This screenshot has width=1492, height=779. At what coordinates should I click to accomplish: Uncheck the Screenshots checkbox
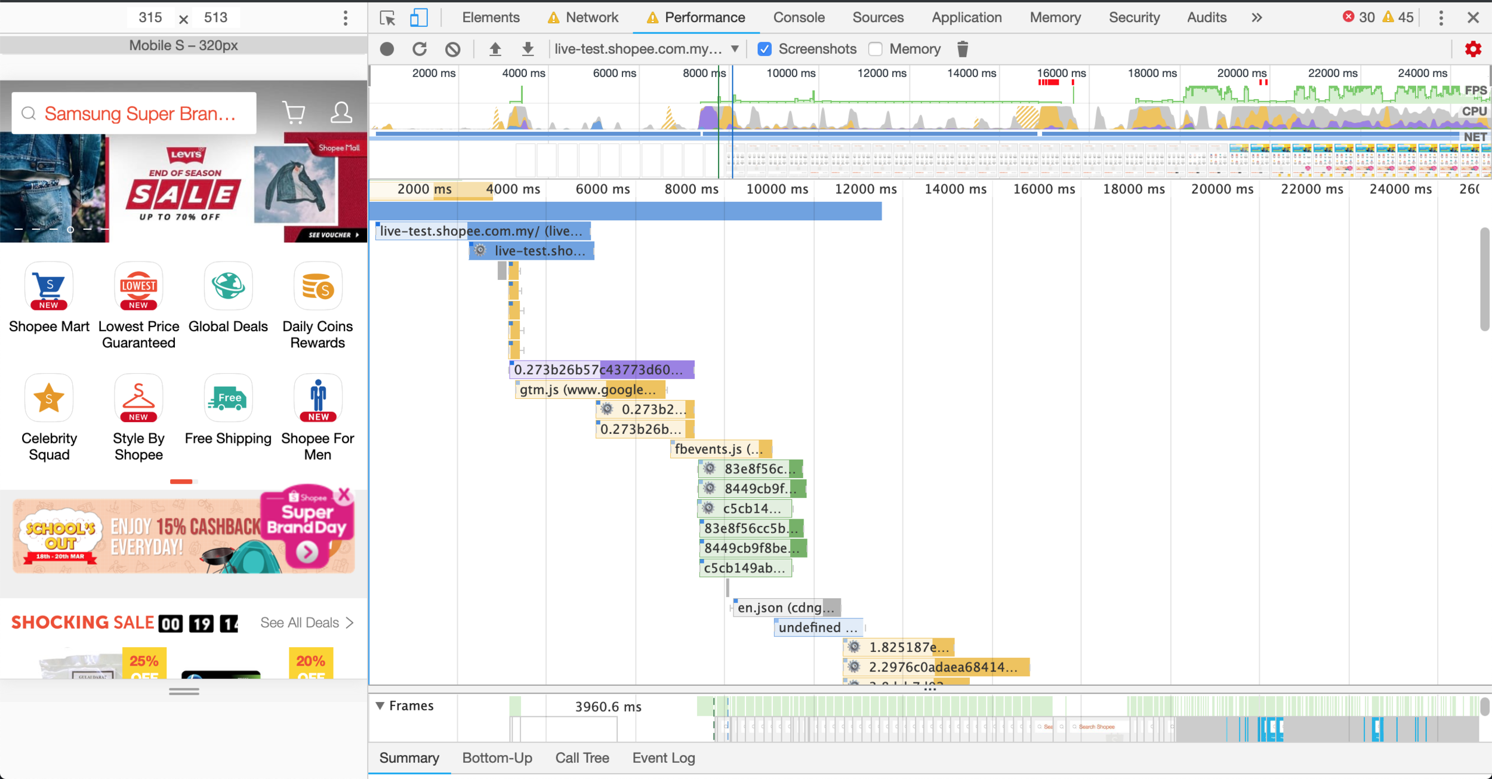click(x=765, y=49)
